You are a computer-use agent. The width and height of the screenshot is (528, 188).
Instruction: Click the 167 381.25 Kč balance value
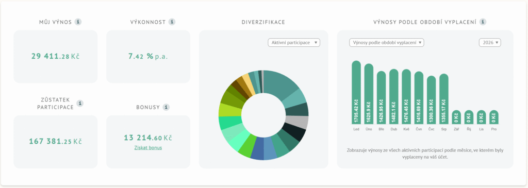pyautogui.click(x=56, y=142)
